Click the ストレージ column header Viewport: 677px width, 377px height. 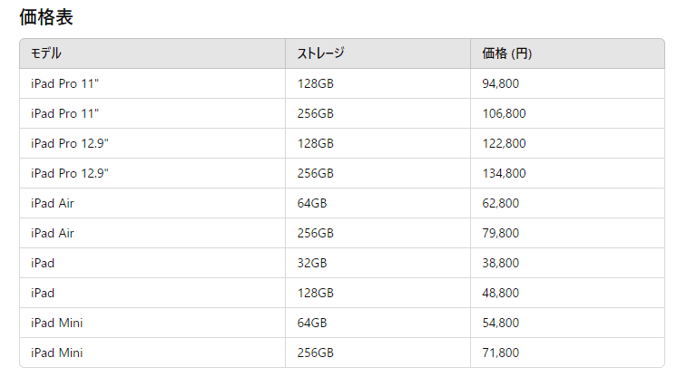point(321,53)
